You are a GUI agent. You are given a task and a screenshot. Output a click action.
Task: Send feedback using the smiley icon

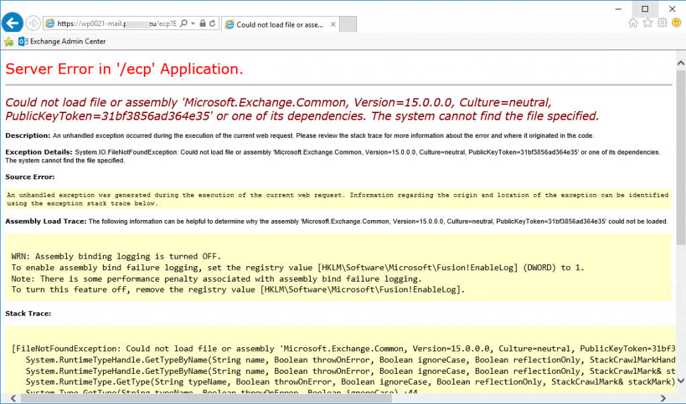coord(677,22)
